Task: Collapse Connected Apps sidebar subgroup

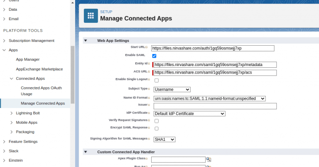Action: [x=11, y=79]
